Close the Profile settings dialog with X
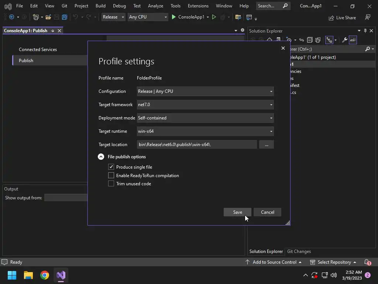Image resolution: width=378 pixels, height=284 pixels. coord(283,48)
